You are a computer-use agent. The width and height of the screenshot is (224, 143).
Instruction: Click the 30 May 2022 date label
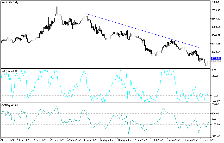click(x=124, y=140)
